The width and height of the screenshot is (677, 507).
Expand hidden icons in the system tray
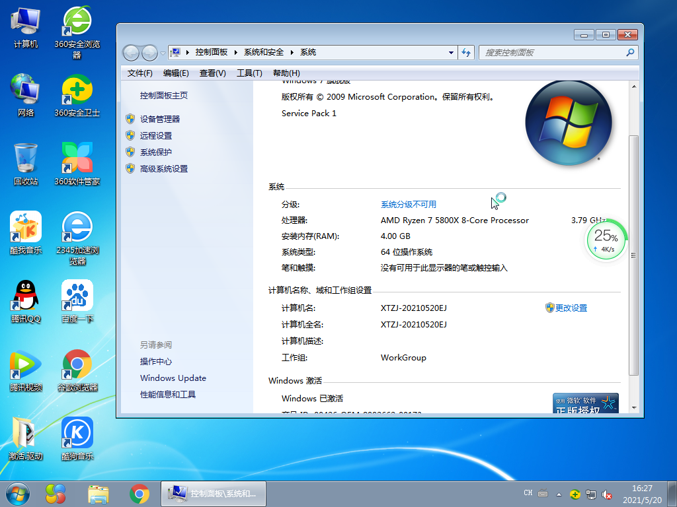pyautogui.click(x=561, y=493)
